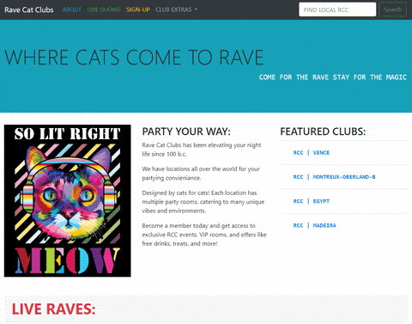Image resolution: width=412 pixels, height=324 pixels.
Task: Select the SIGN-UP nav link
Action: coord(138,9)
